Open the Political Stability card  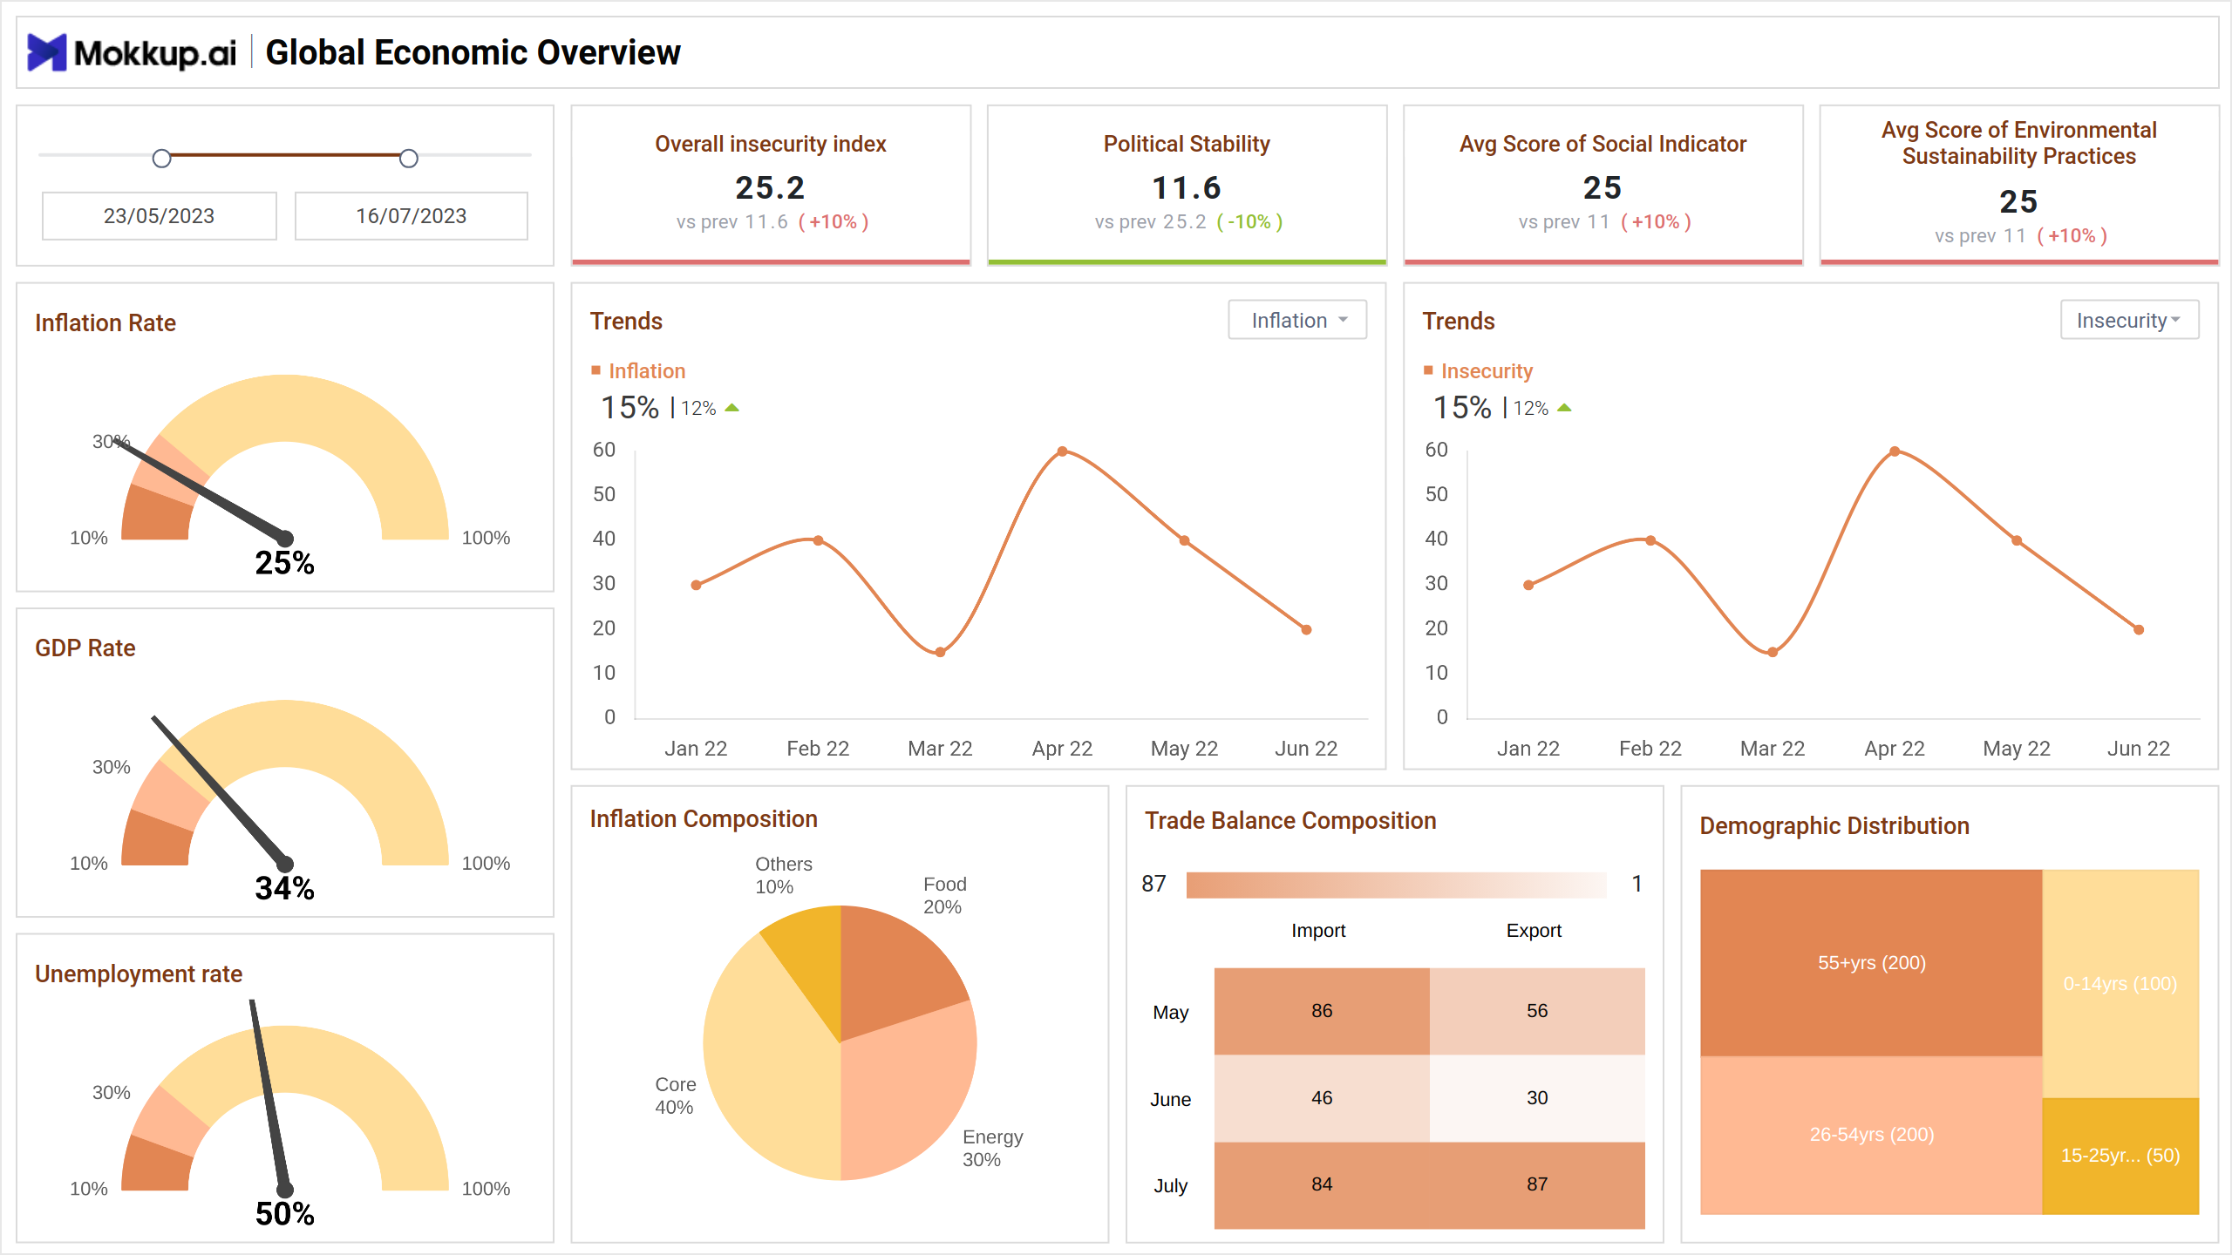1187,185
